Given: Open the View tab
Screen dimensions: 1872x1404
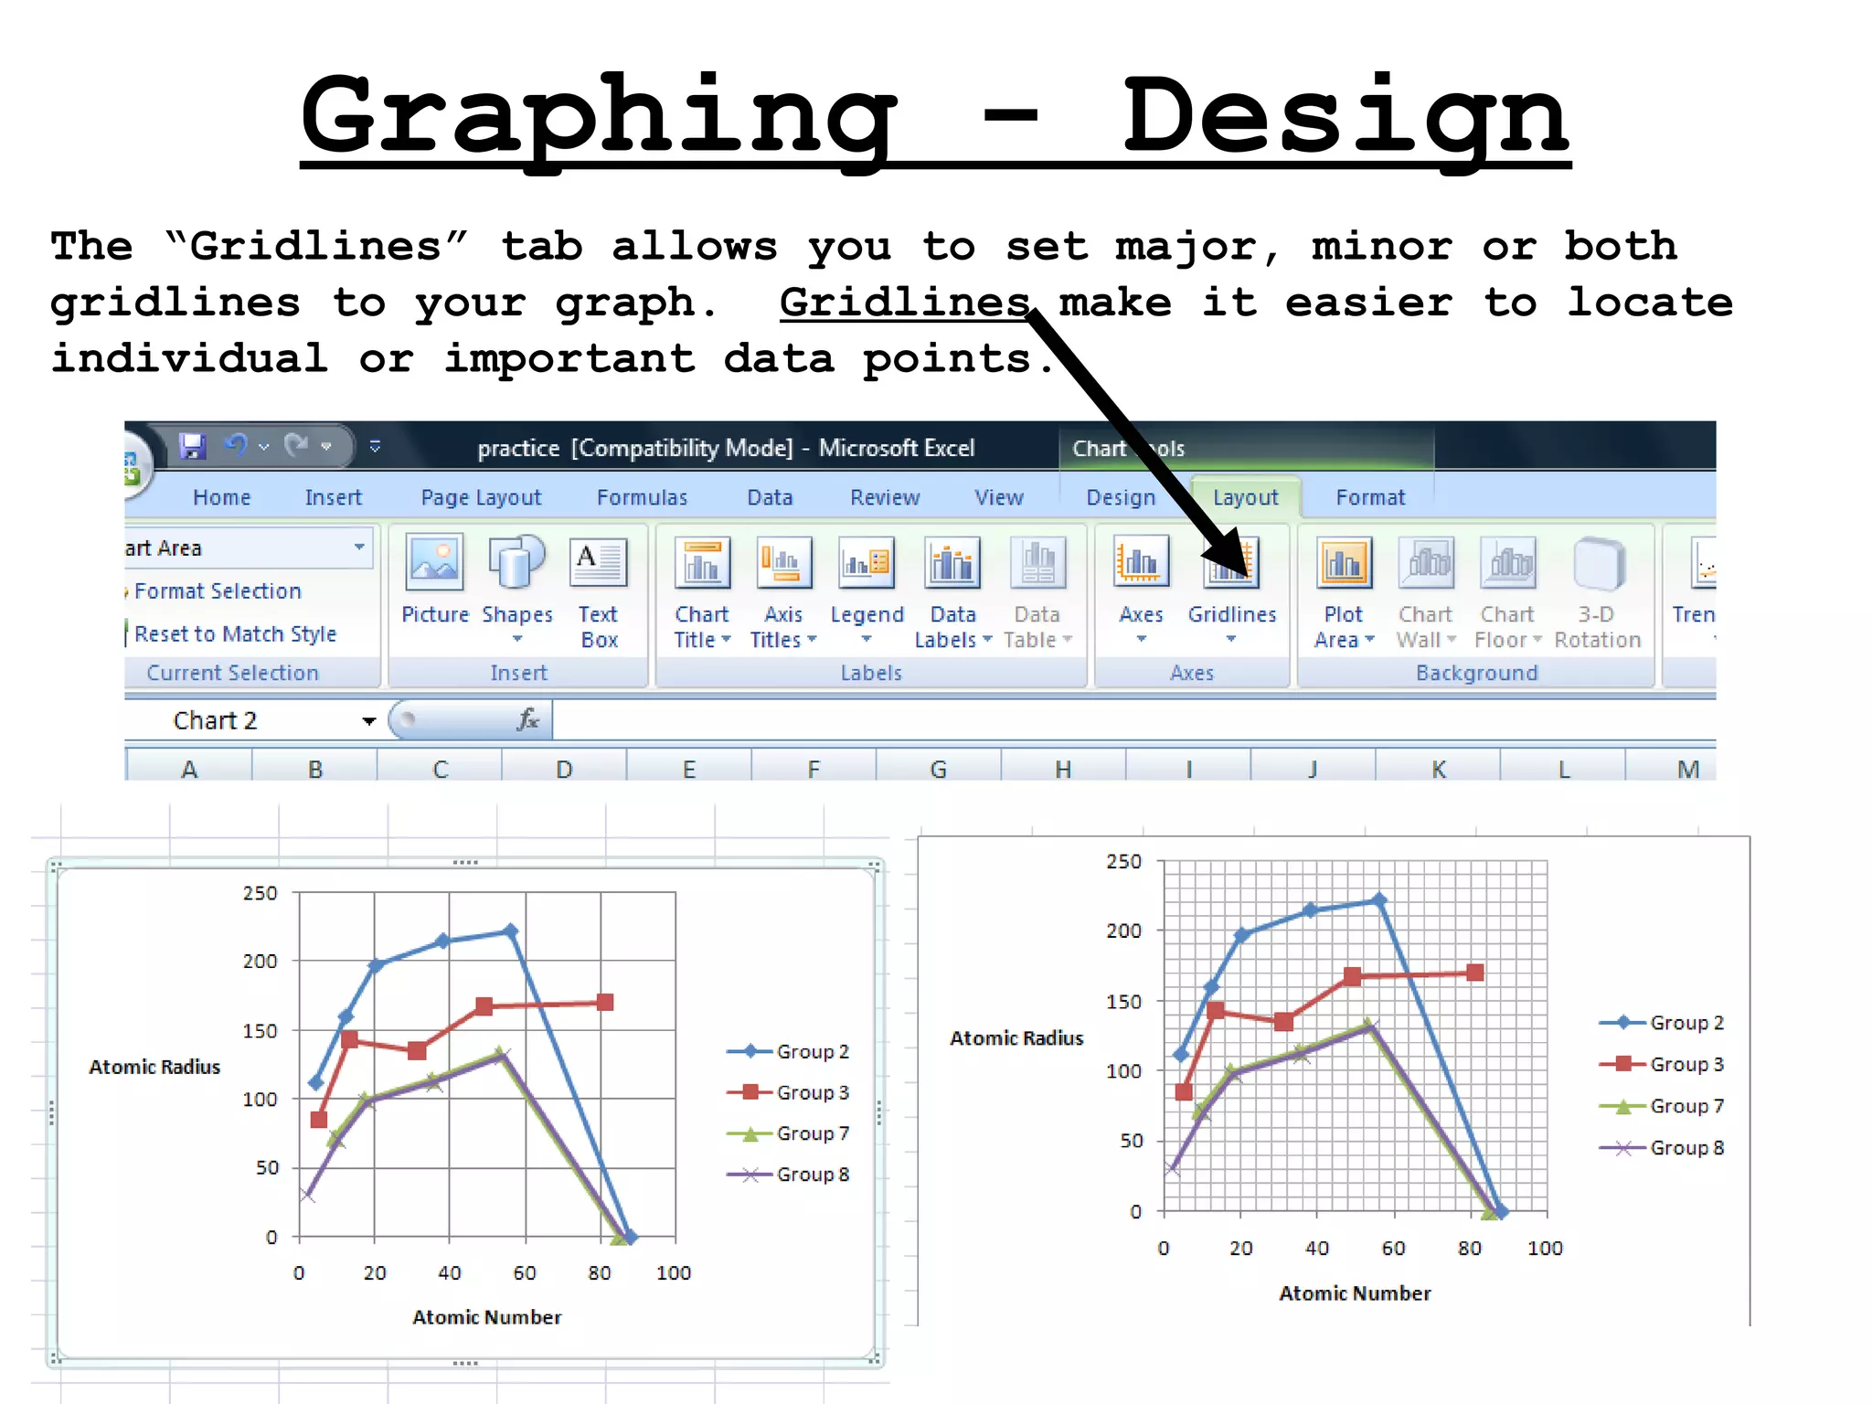Looking at the screenshot, I should [x=998, y=497].
